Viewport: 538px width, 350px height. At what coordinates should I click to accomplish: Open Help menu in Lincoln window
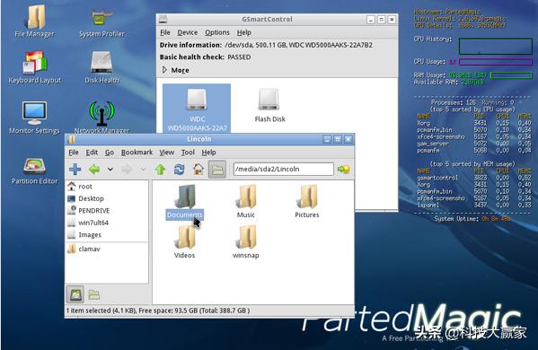pyautogui.click(x=208, y=153)
